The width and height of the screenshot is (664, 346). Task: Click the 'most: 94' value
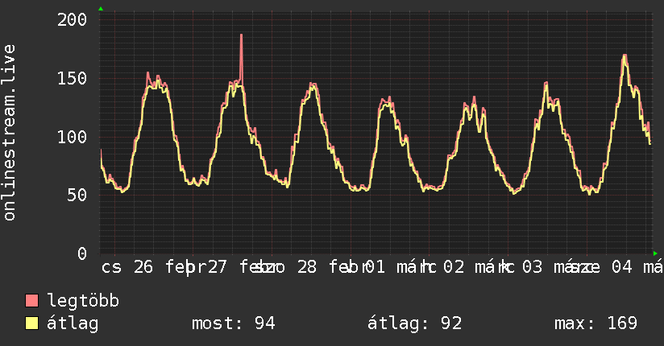[x=234, y=323]
